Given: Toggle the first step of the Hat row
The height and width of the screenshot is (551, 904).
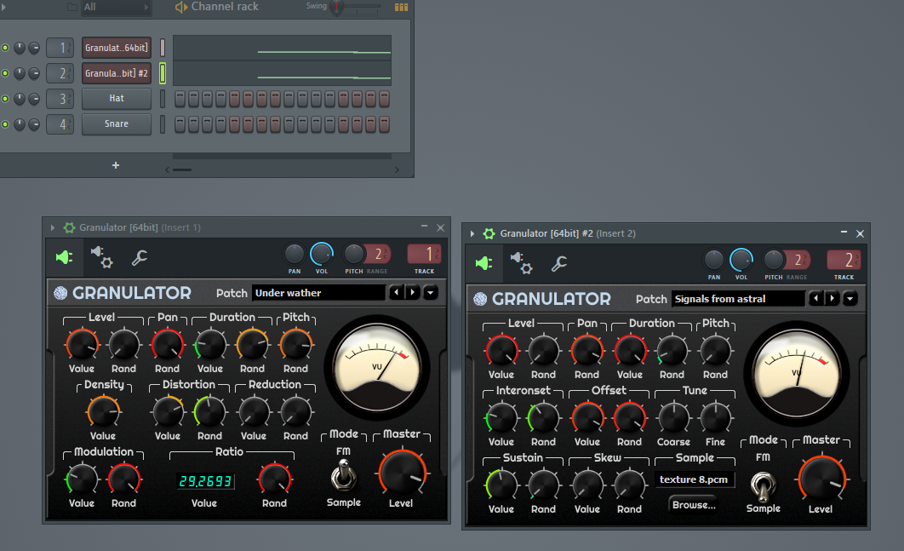Looking at the screenshot, I should click(x=180, y=99).
